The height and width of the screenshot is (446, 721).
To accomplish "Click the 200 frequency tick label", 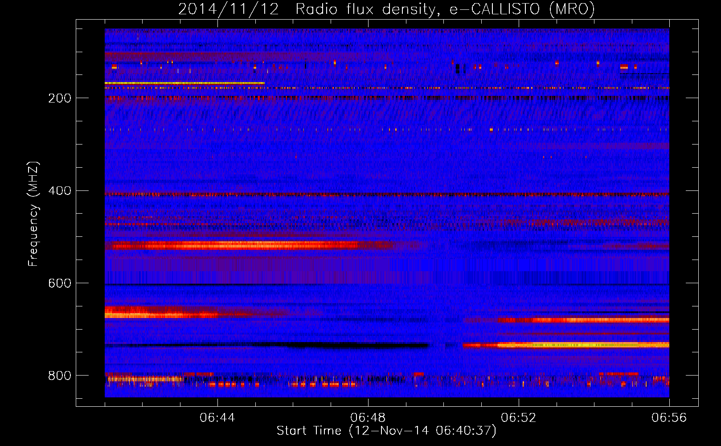I will [x=60, y=98].
